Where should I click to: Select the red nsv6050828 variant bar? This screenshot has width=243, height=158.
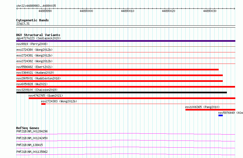(x=126, y=87)
